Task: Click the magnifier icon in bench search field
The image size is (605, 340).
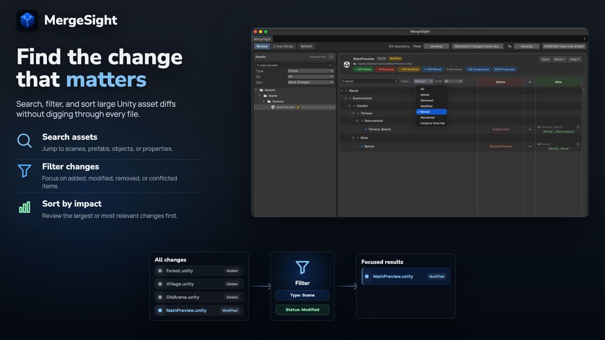Action: [343, 81]
